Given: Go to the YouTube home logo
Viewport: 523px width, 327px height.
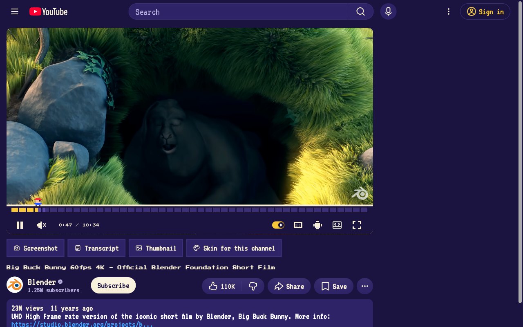Looking at the screenshot, I should pos(49,12).
